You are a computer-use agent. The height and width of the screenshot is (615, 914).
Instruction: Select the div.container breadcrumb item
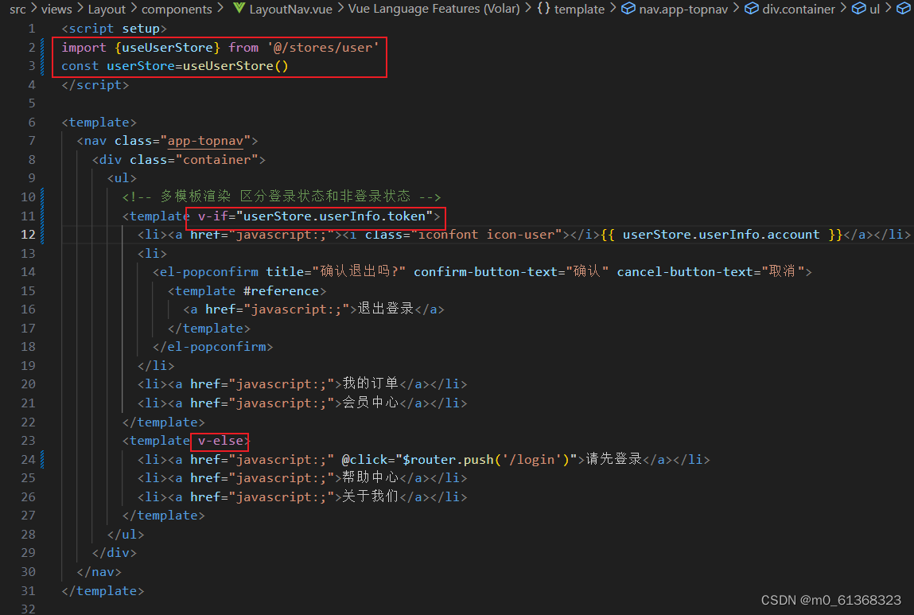tap(799, 9)
